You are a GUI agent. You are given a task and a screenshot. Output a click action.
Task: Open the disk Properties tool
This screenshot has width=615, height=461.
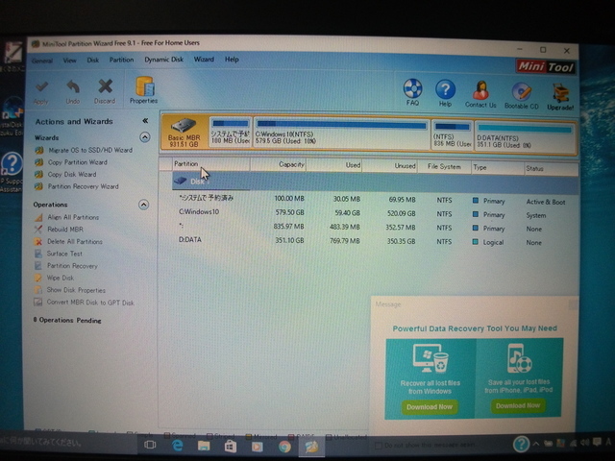(x=144, y=90)
